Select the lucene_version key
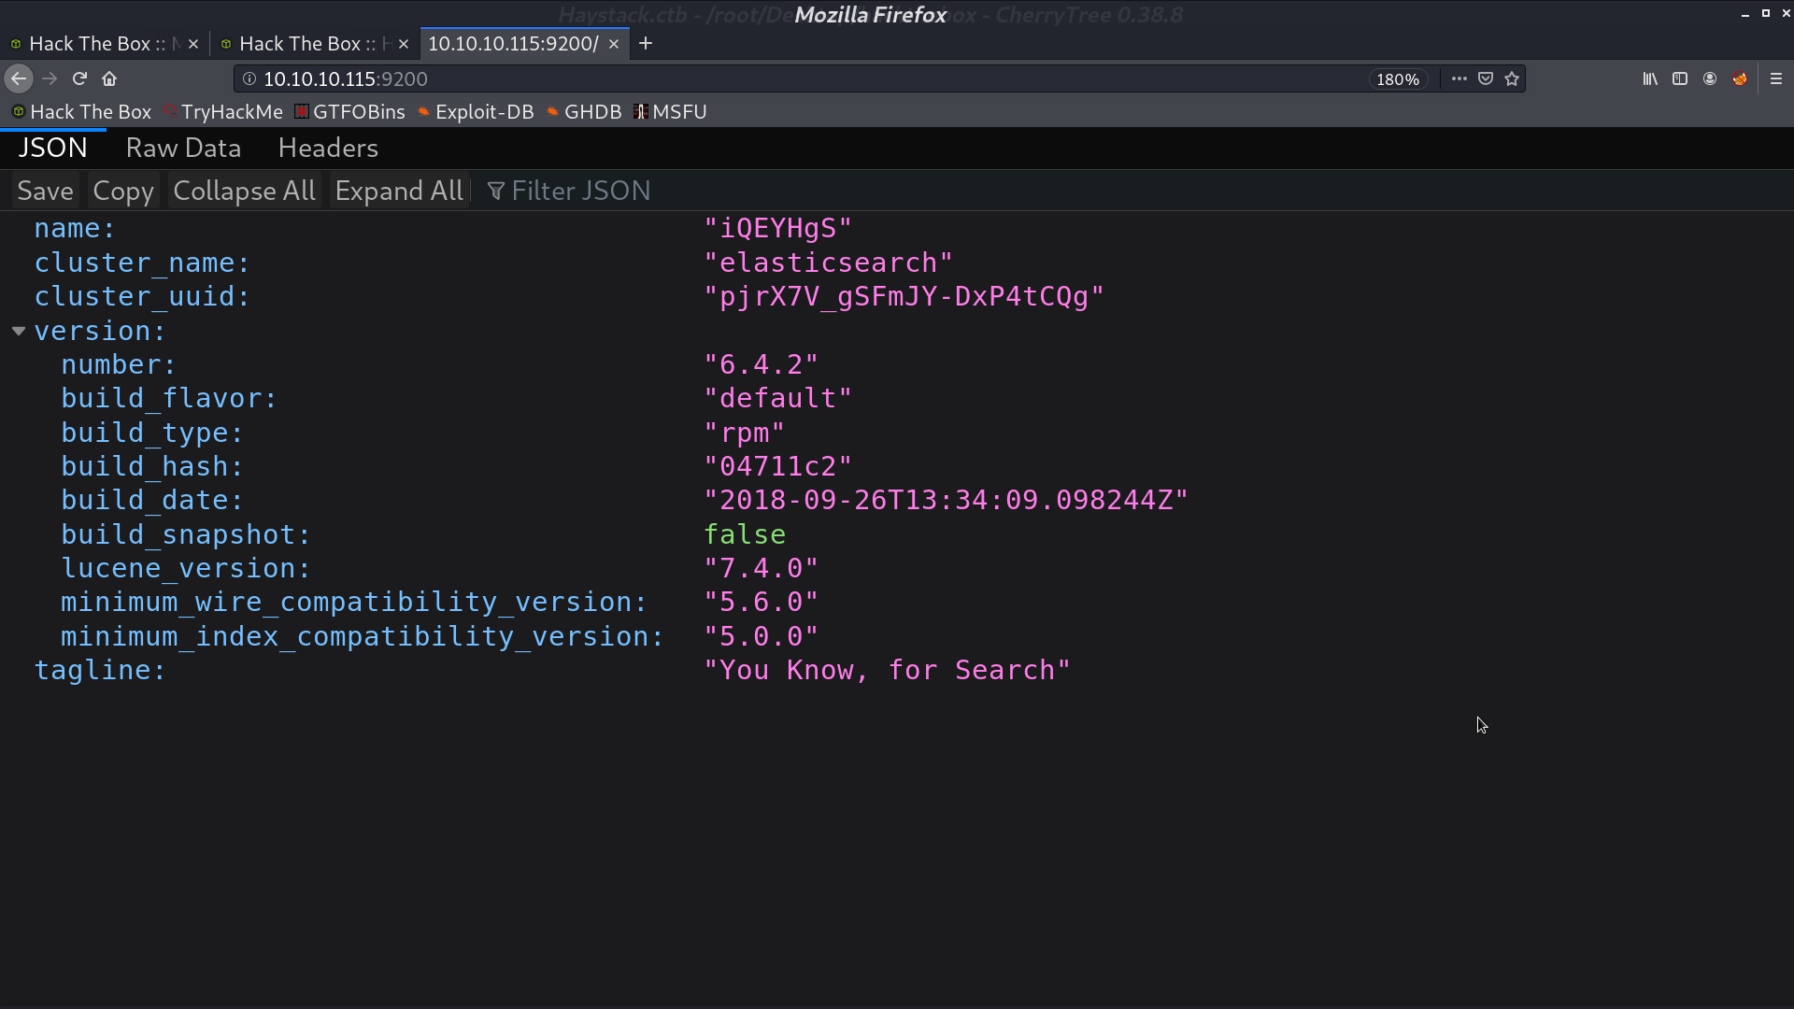This screenshot has height=1009, width=1794. tap(185, 569)
